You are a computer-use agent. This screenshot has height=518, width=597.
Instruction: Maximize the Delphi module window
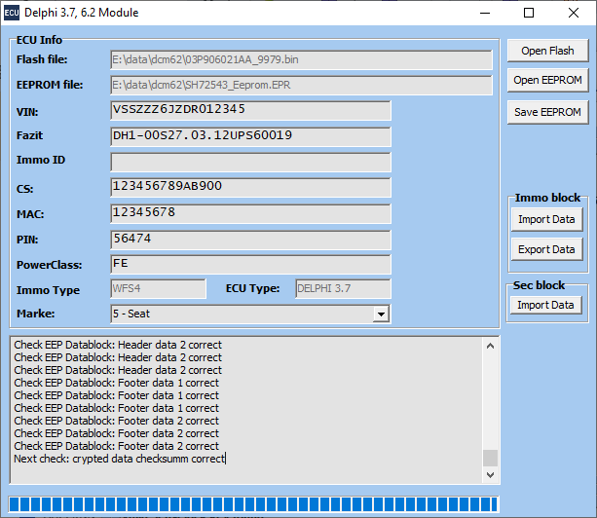point(529,13)
